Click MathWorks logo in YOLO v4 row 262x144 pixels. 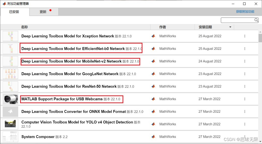click(x=153, y=124)
